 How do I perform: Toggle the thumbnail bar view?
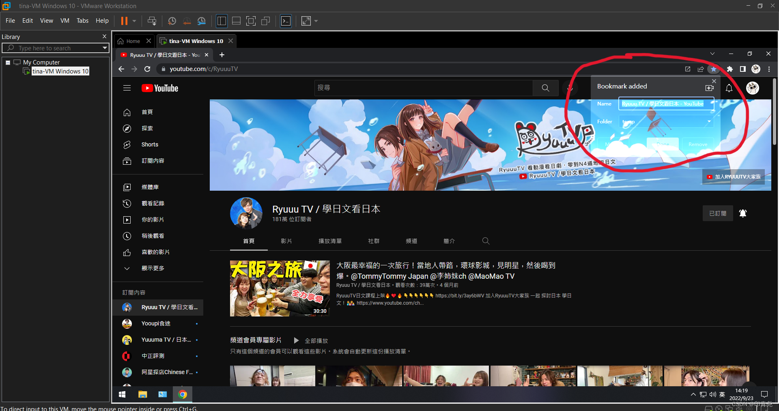coord(236,21)
